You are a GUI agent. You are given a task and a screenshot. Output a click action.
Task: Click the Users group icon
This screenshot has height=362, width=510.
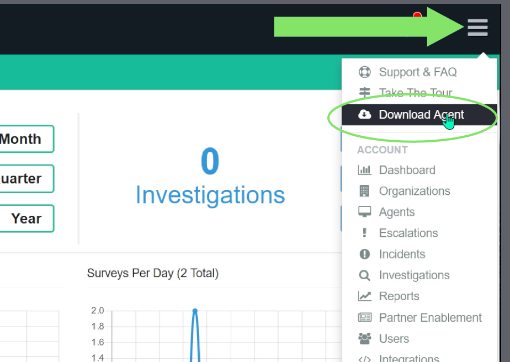pyautogui.click(x=364, y=339)
